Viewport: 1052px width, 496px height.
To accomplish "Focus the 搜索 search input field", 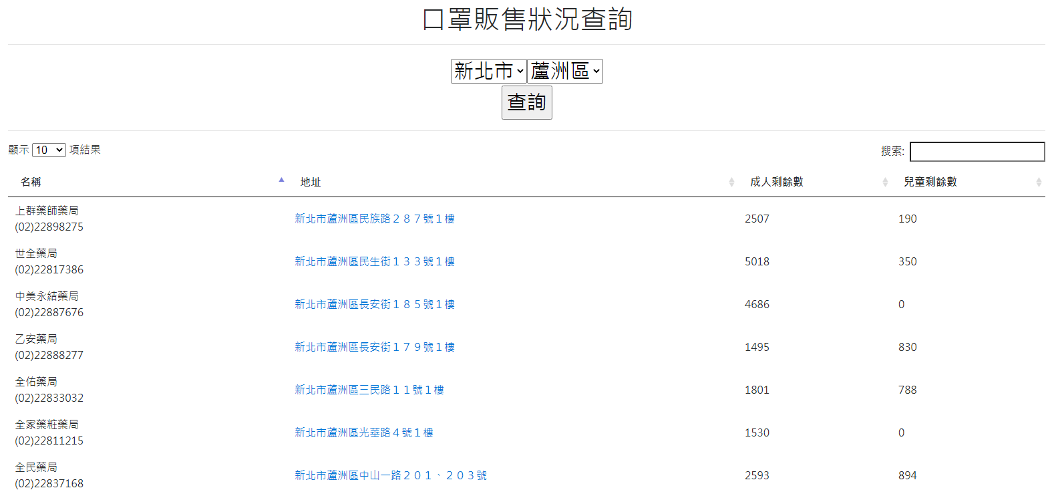I will 977,152.
